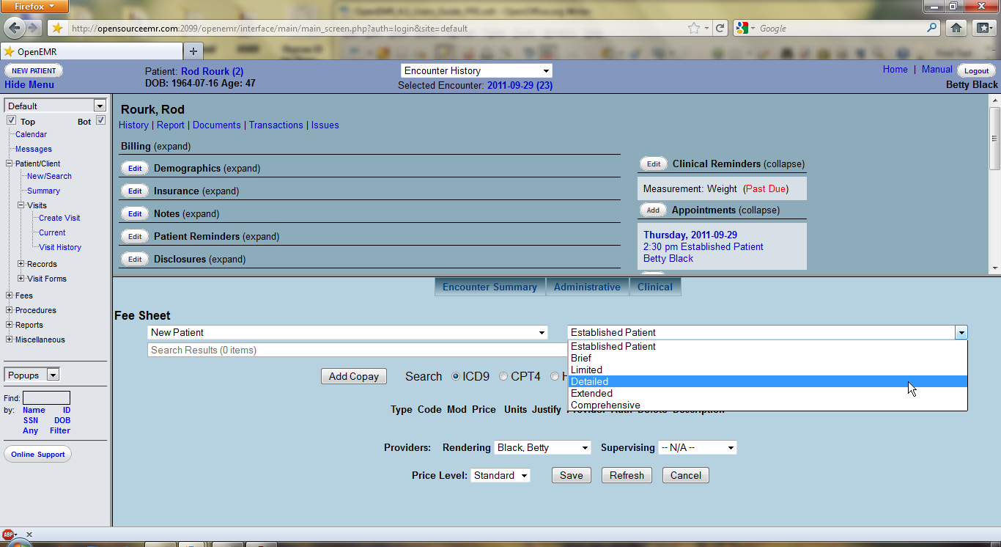1001x547 pixels.
Task: Click the Google search magnifier icon
Action: point(932,28)
